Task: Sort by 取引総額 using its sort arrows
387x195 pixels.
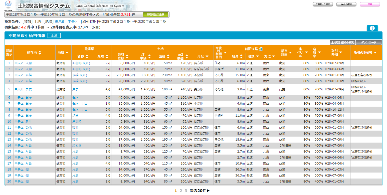Action: click(x=127, y=56)
